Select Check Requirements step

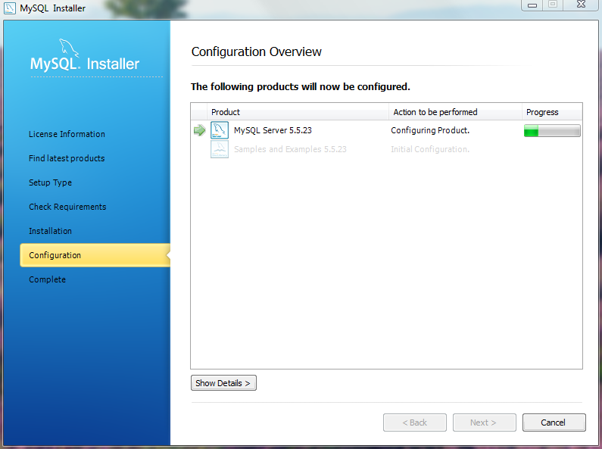(67, 207)
